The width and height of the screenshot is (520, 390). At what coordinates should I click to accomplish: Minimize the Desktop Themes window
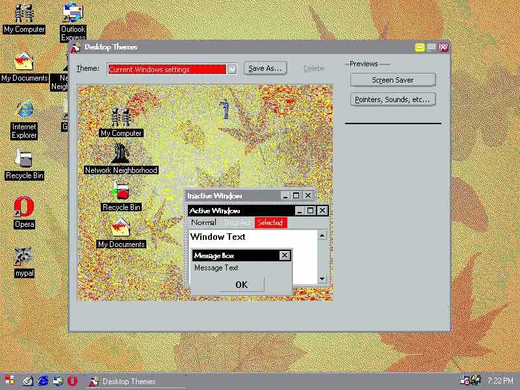click(419, 47)
